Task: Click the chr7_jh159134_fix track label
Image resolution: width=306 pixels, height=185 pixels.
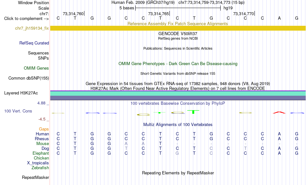Action: click(32, 28)
